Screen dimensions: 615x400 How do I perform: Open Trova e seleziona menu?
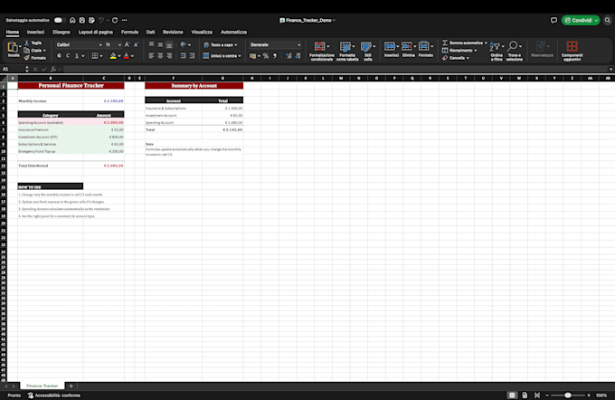click(x=515, y=51)
